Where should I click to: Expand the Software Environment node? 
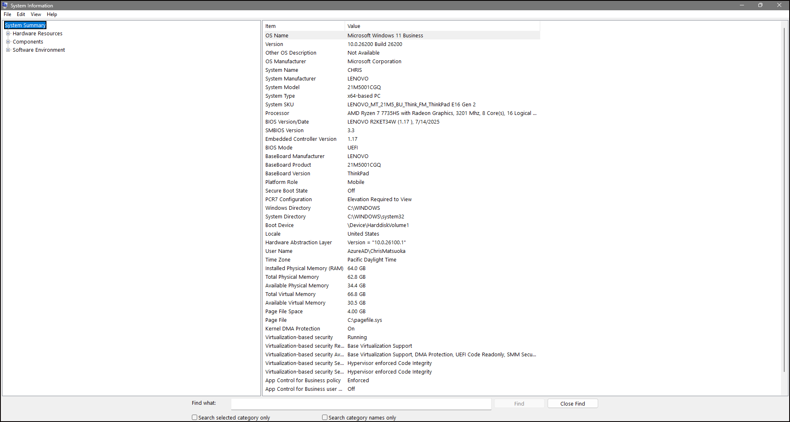pyautogui.click(x=8, y=50)
